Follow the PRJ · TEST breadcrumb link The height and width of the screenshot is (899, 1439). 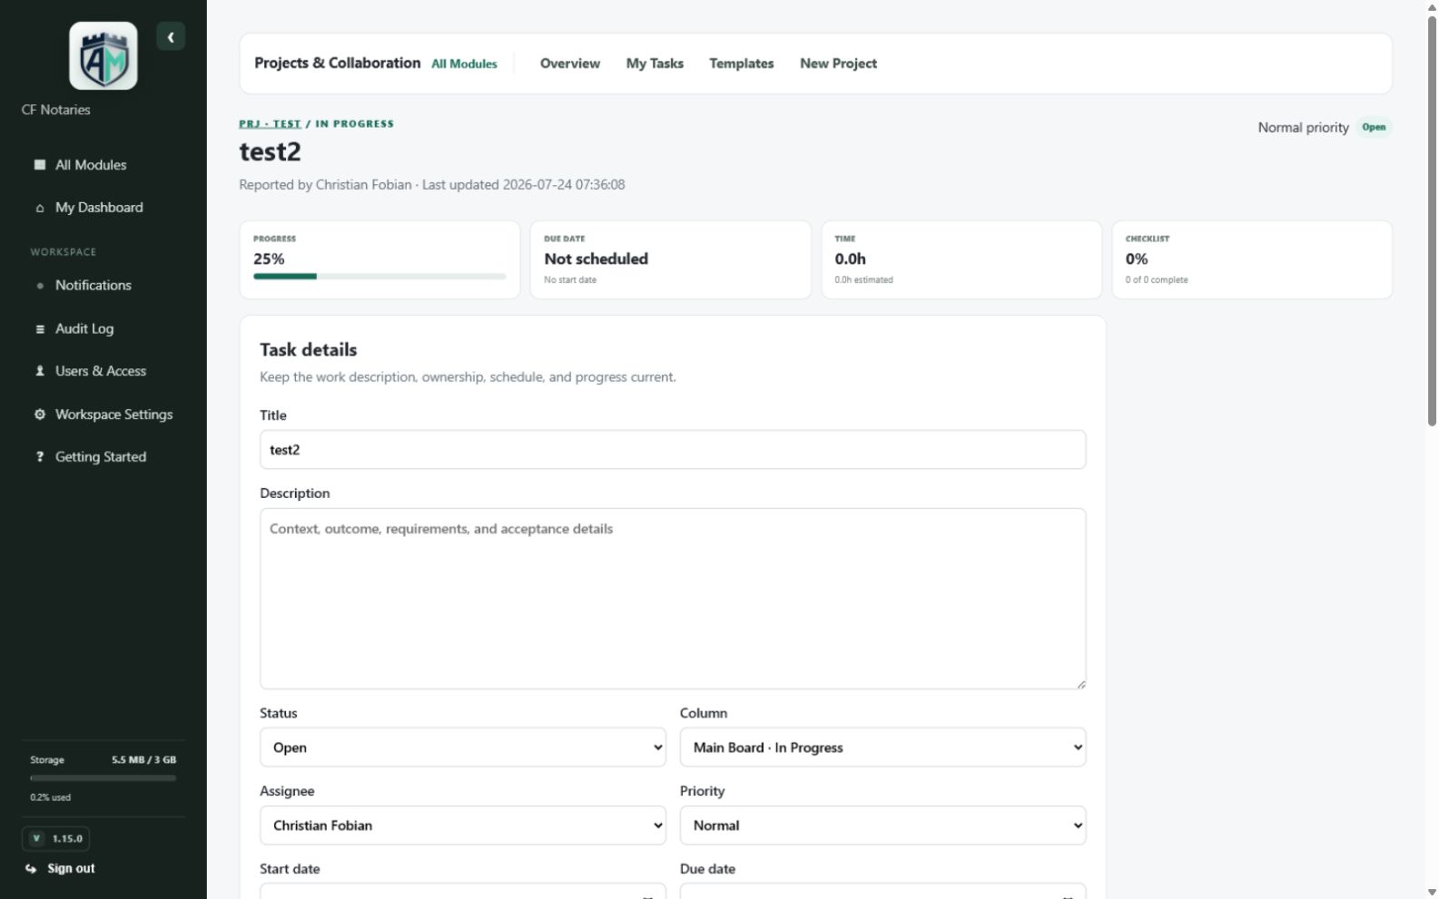[270, 124]
